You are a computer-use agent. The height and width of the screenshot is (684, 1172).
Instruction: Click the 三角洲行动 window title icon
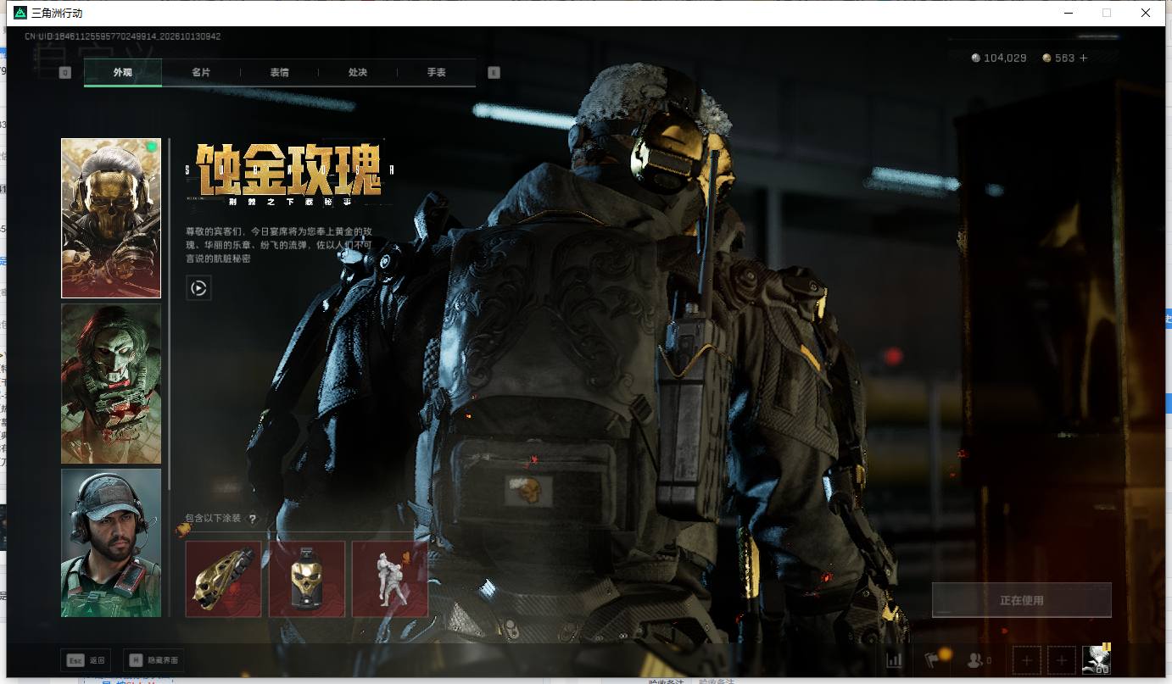20,13
